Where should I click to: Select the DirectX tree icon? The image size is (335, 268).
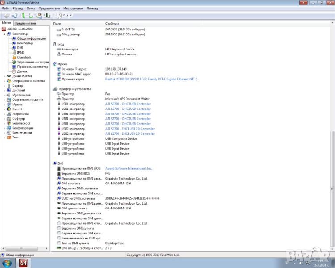(9, 109)
